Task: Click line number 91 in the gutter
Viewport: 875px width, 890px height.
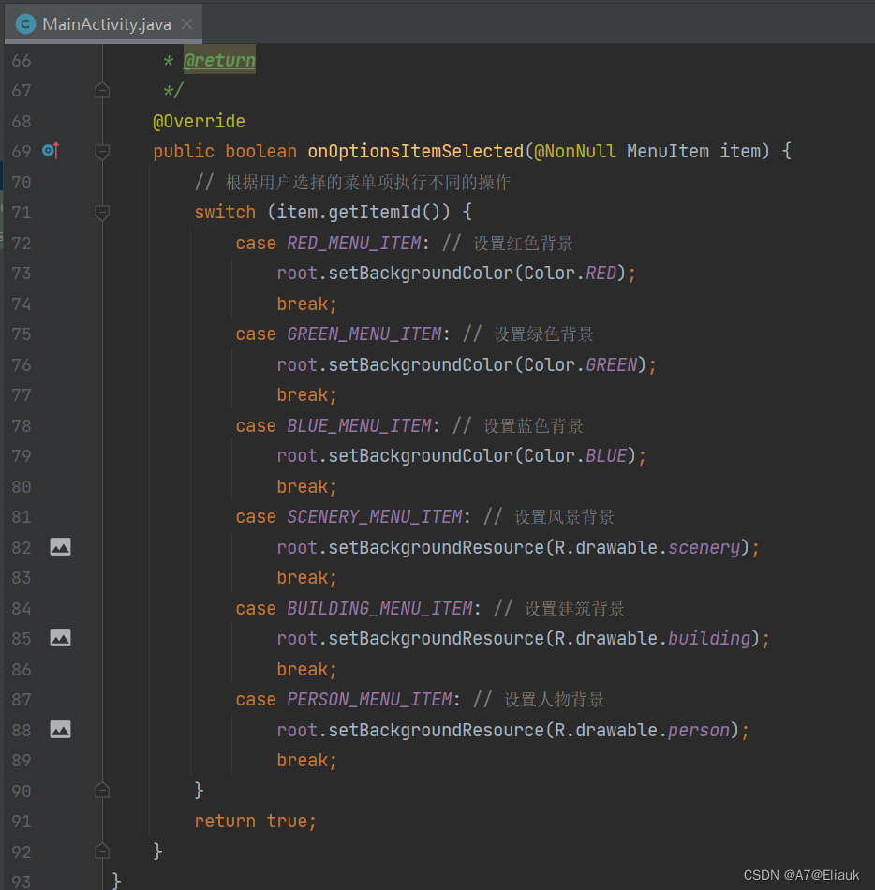Action: coord(22,822)
